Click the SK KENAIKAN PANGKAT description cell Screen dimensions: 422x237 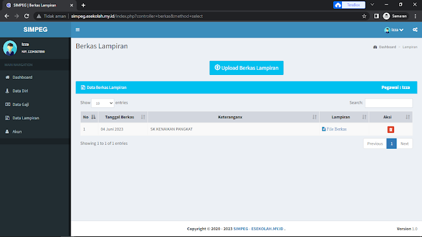[x=233, y=129]
